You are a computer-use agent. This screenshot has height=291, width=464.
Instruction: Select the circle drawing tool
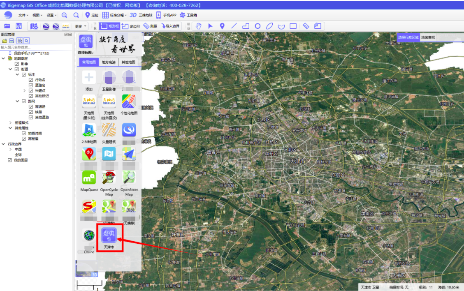(x=258, y=26)
